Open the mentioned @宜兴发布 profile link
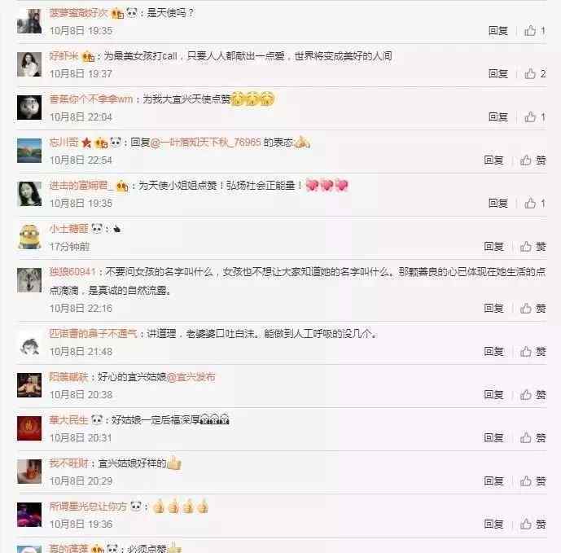 [191, 377]
